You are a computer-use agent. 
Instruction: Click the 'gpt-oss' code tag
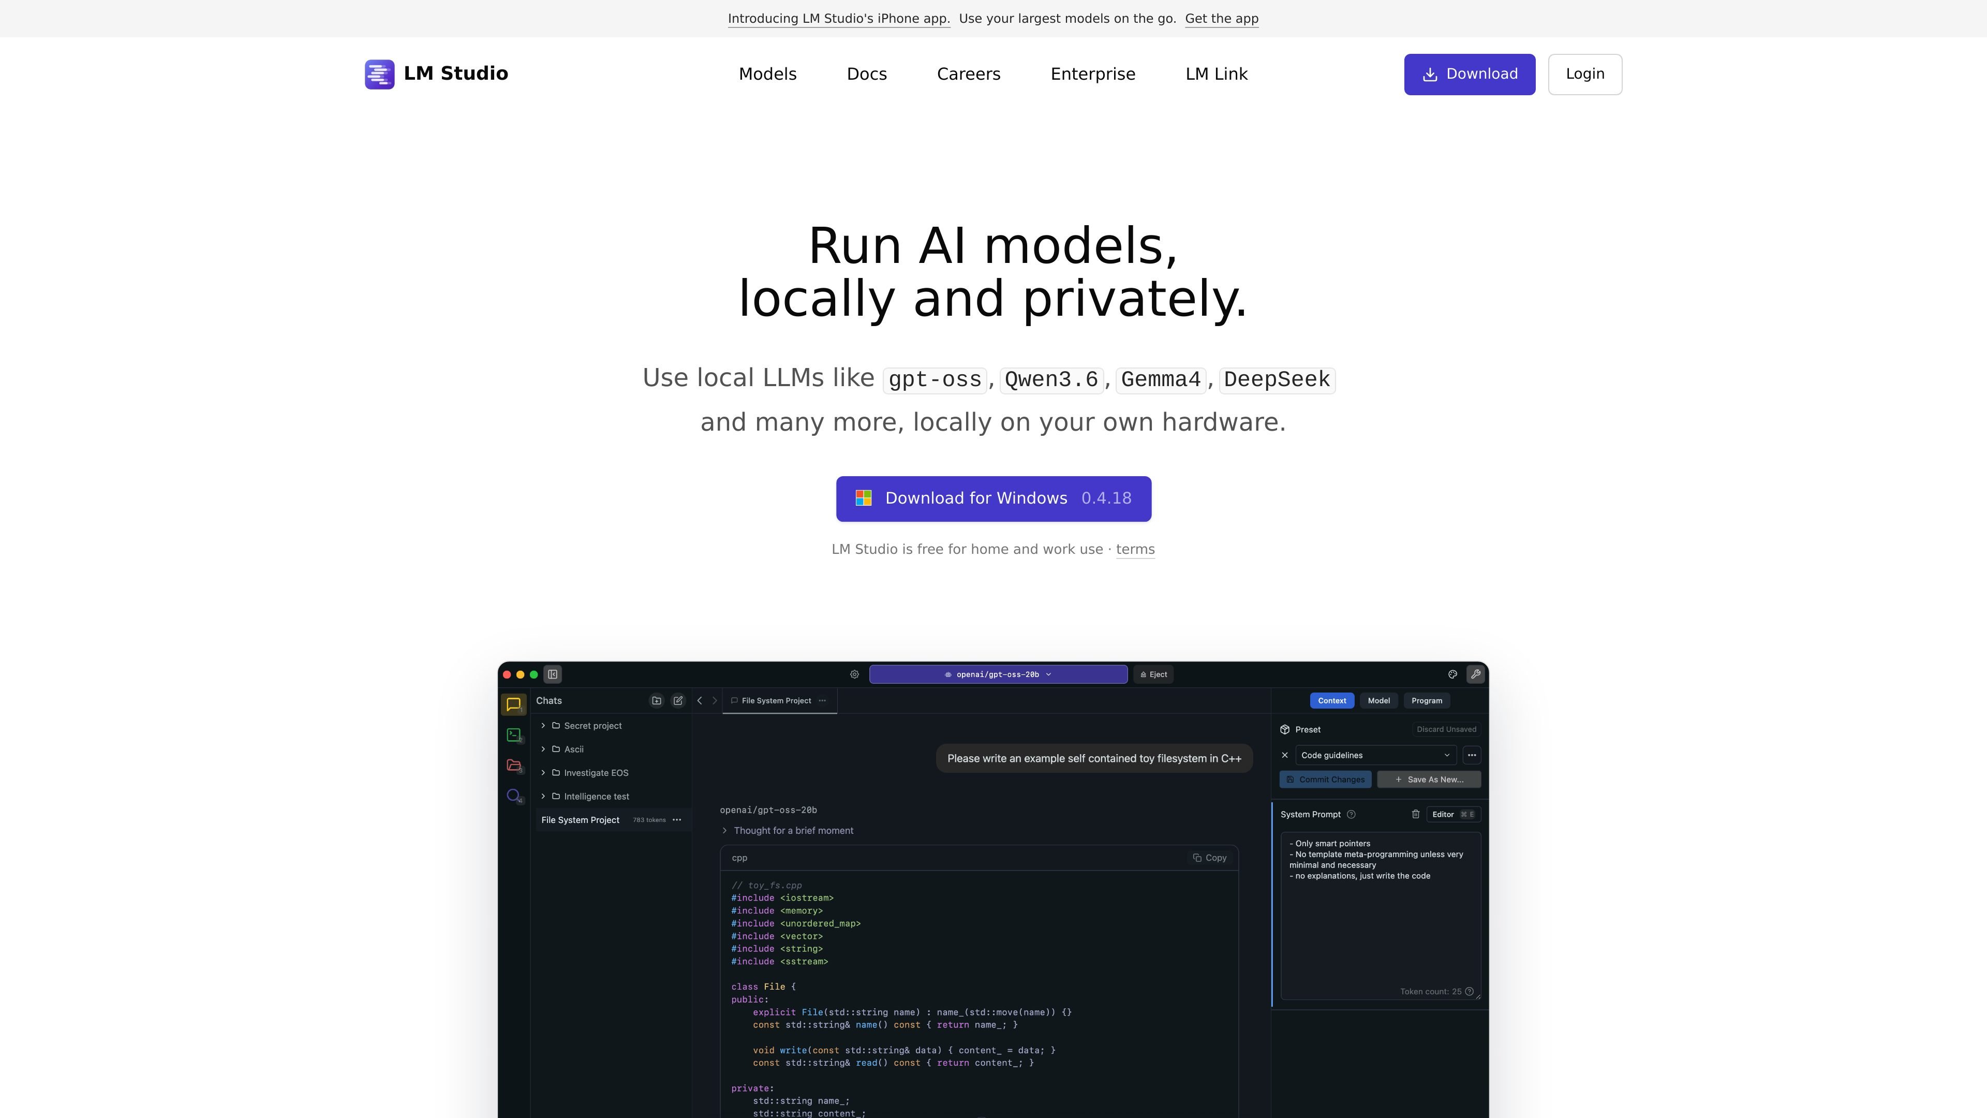pos(935,379)
